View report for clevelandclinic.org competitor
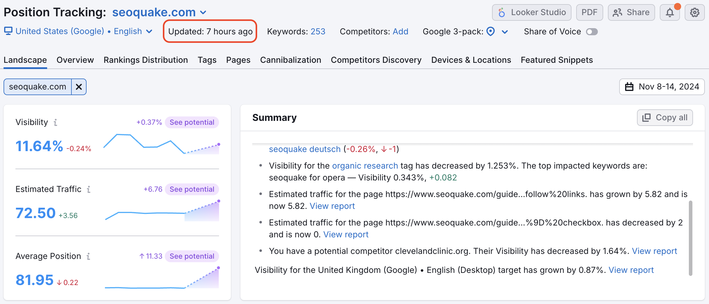 (654, 251)
